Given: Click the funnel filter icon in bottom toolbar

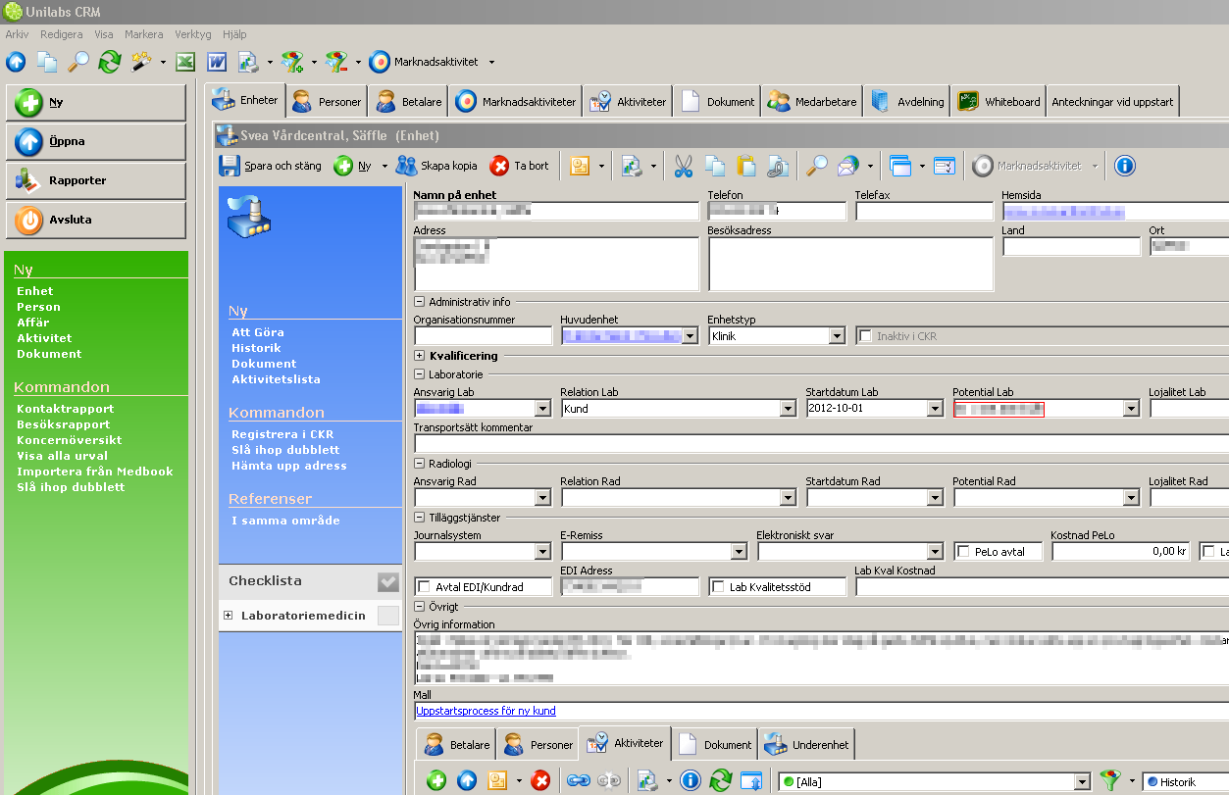Looking at the screenshot, I should [1110, 780].
